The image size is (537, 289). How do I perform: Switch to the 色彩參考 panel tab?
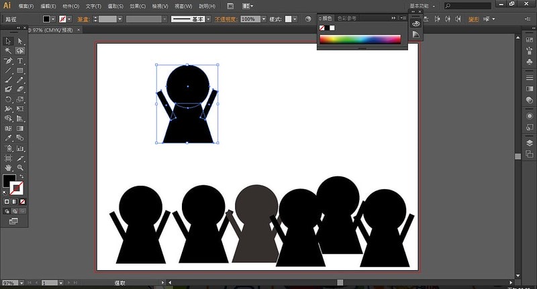pos(348,18)
